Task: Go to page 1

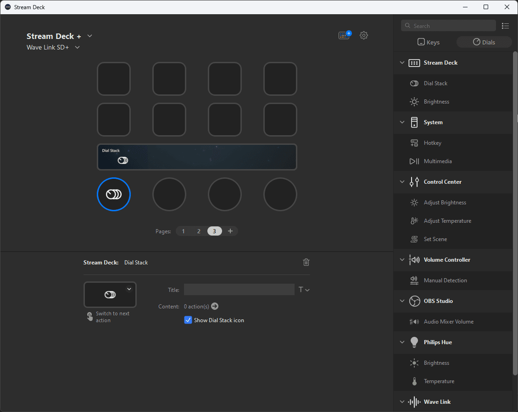Action: [184, 231]
